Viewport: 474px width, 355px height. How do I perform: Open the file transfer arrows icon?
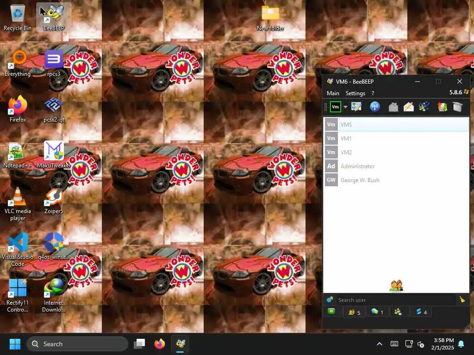[442, 107]
